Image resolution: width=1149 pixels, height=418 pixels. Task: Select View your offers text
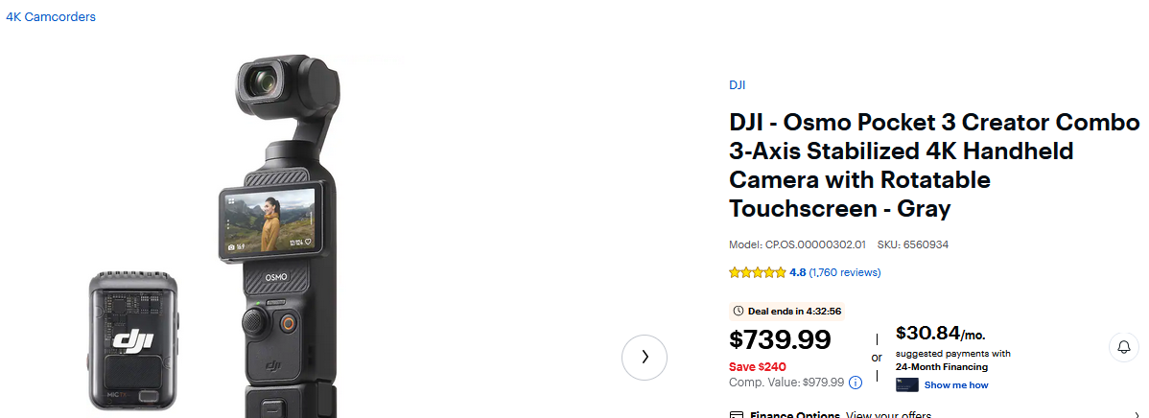click(887, 415)
